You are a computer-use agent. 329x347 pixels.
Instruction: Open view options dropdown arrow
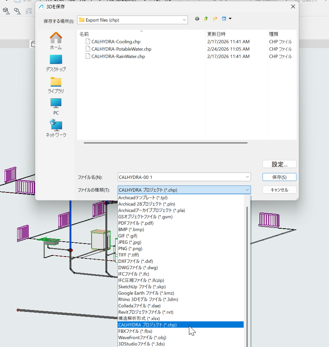point(230,19)
